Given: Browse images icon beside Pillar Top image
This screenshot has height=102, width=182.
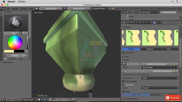Looking at the screenshot, I should (x=124, y=64).
